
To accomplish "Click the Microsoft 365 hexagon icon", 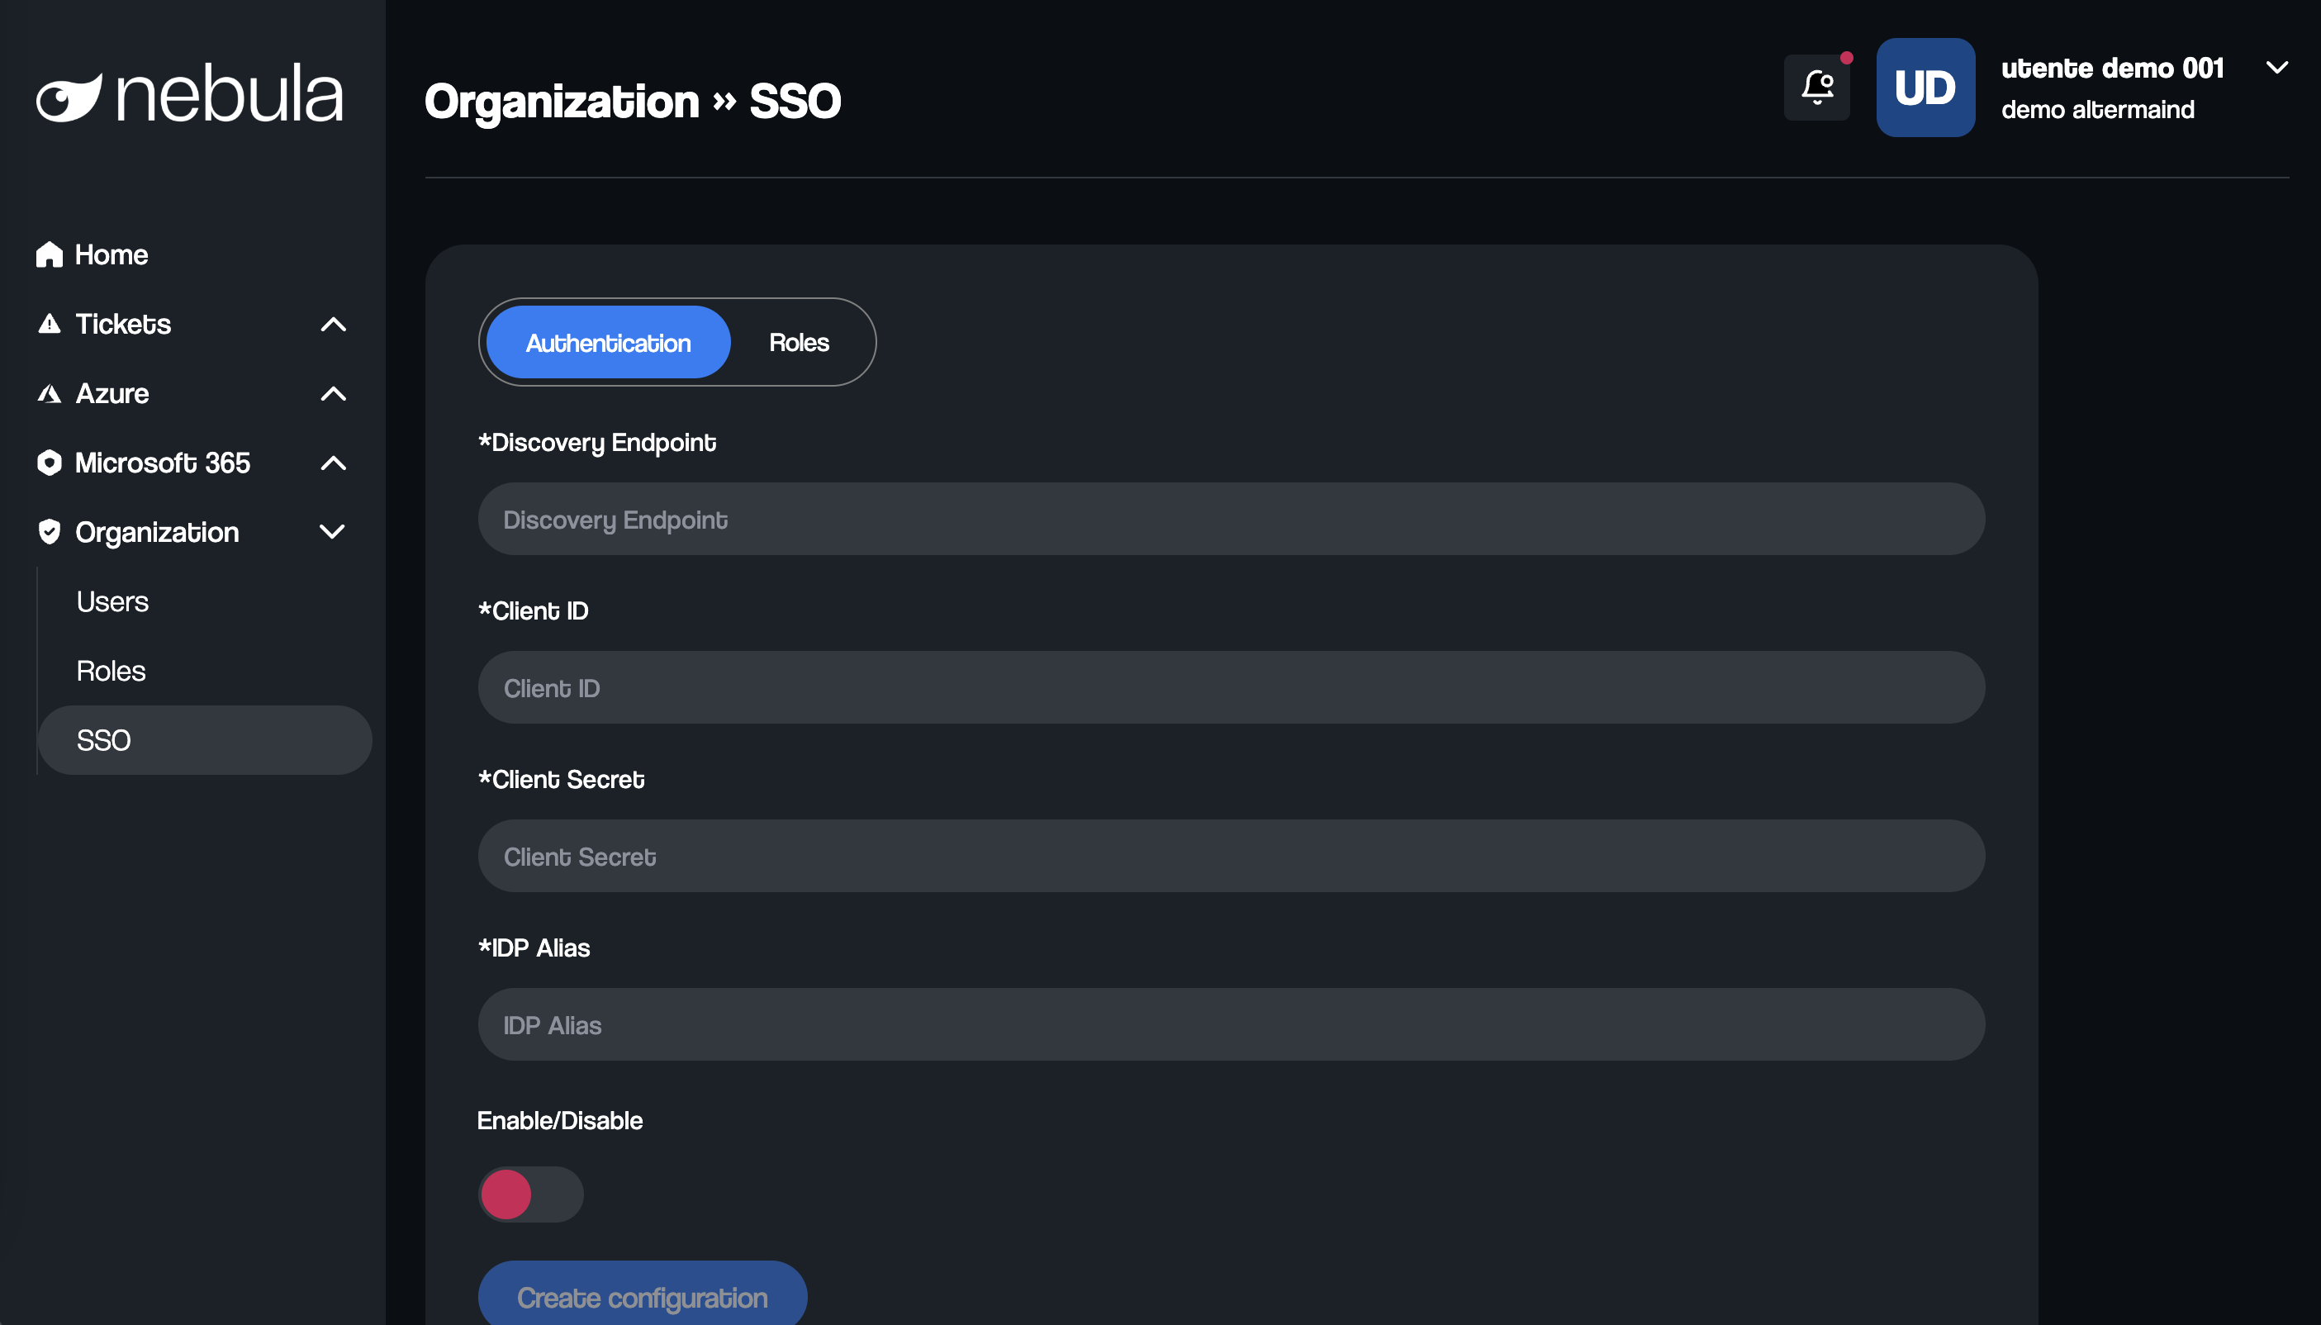I will tap(49, 463).
